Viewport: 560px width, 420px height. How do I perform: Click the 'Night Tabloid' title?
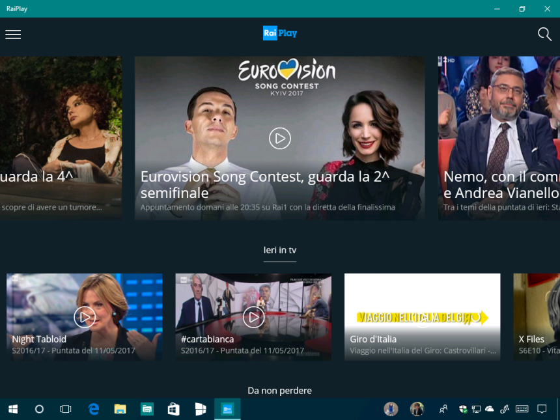39,339
